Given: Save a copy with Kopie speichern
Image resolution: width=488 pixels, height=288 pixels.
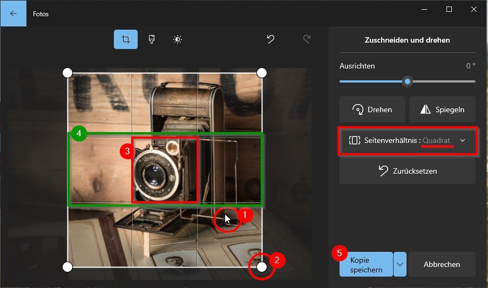Looking at the screenshot, I should tap(366, 264).
